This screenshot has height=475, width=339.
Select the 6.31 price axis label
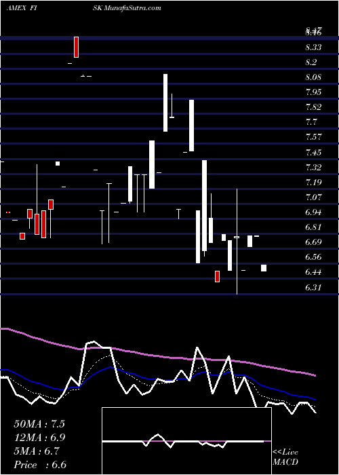313,287
